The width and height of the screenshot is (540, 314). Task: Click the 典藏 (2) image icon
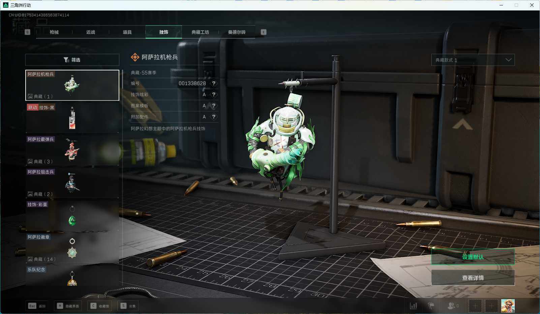pyautogui.click(x=30, y=194)
